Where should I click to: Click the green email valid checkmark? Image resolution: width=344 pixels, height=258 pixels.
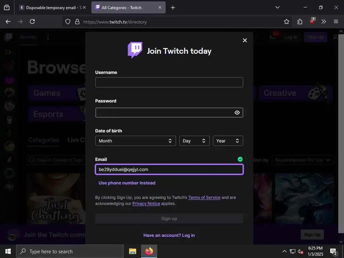pyautogui.click(x=240, y=159)
